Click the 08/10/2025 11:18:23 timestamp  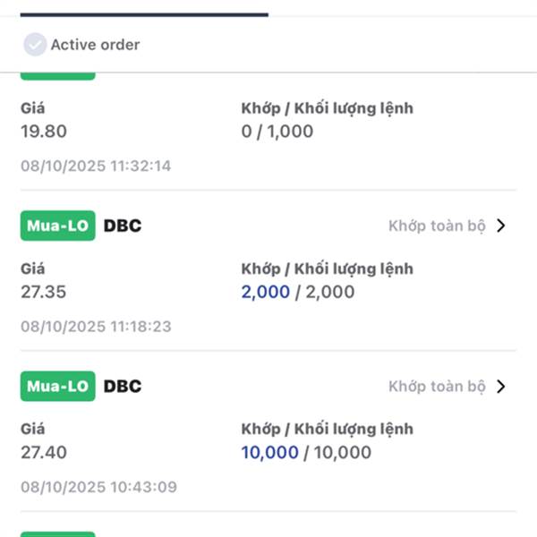click(x=96, y=326)
